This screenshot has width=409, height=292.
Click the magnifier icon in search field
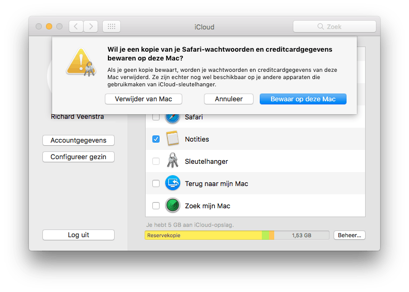321,26
